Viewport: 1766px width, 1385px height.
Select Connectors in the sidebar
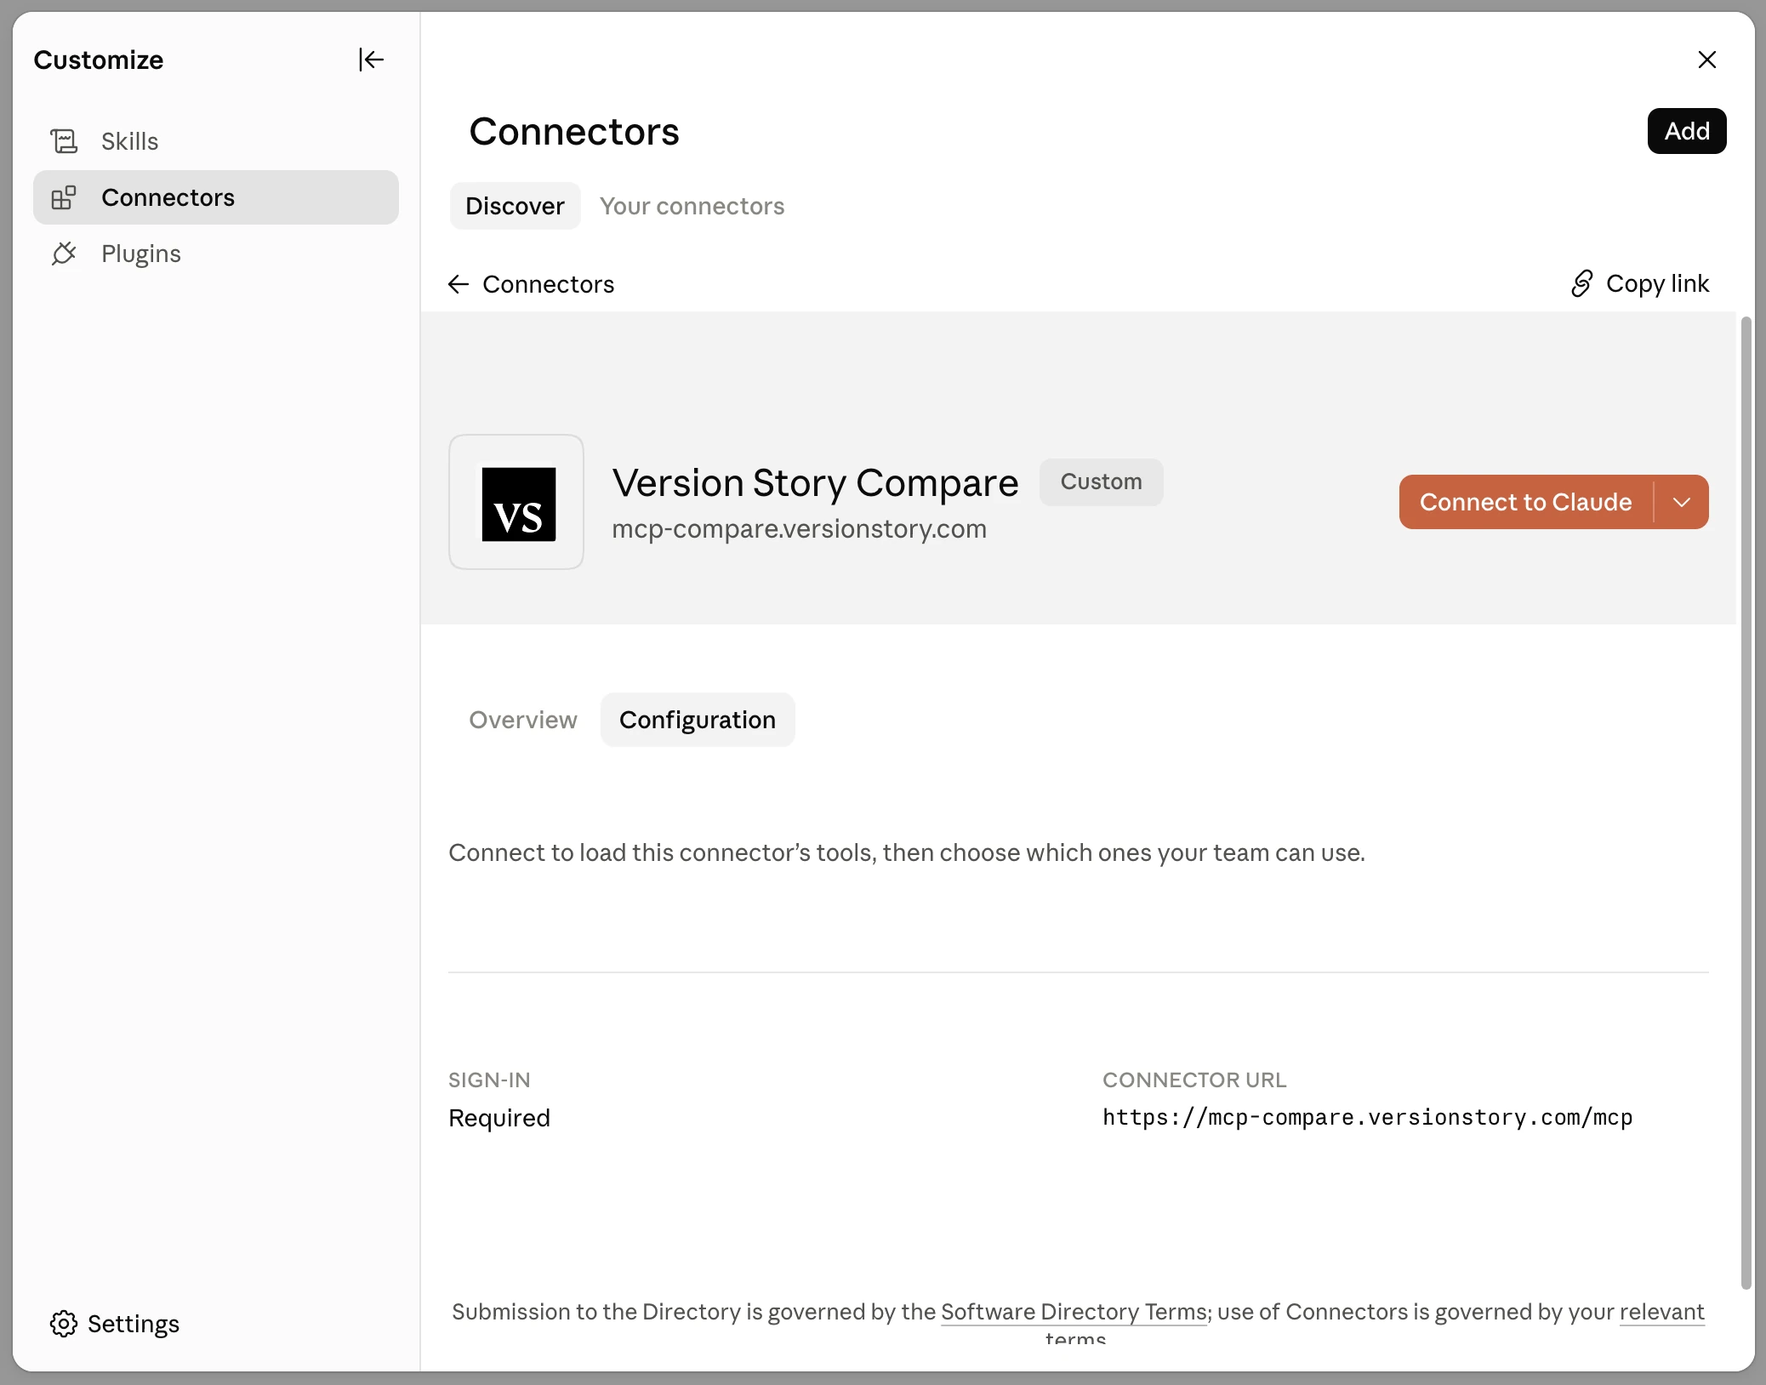(216, 197)
